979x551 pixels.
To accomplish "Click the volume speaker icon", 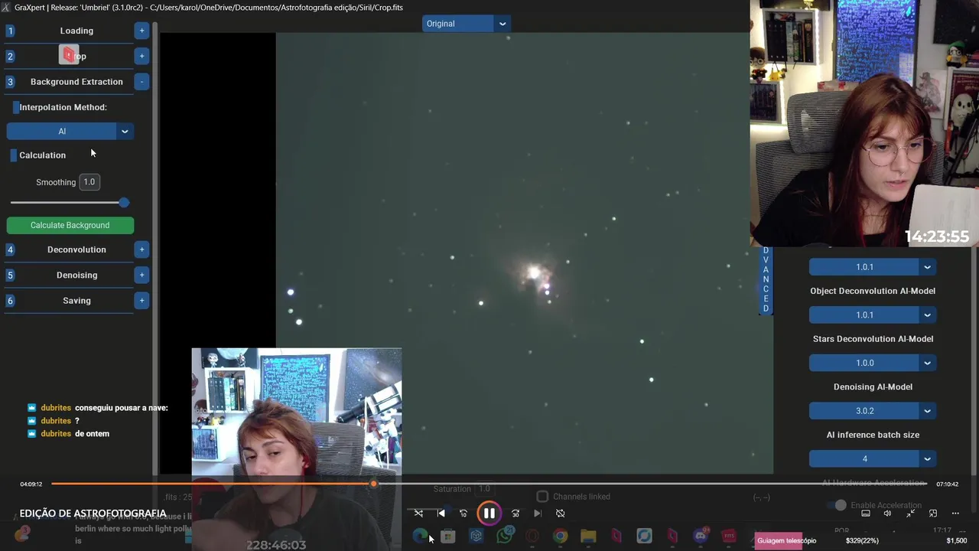I will [x=887, y=514].
